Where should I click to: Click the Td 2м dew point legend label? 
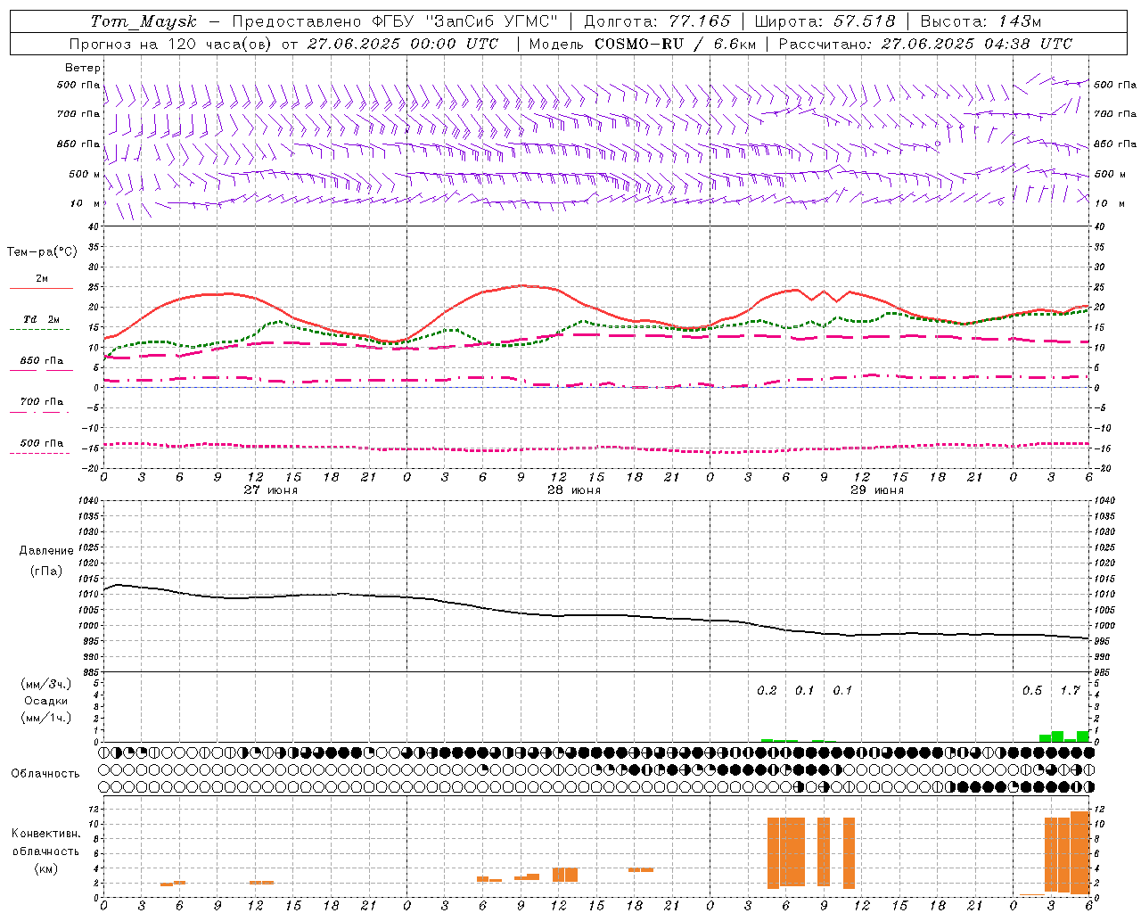pos(42,319)
